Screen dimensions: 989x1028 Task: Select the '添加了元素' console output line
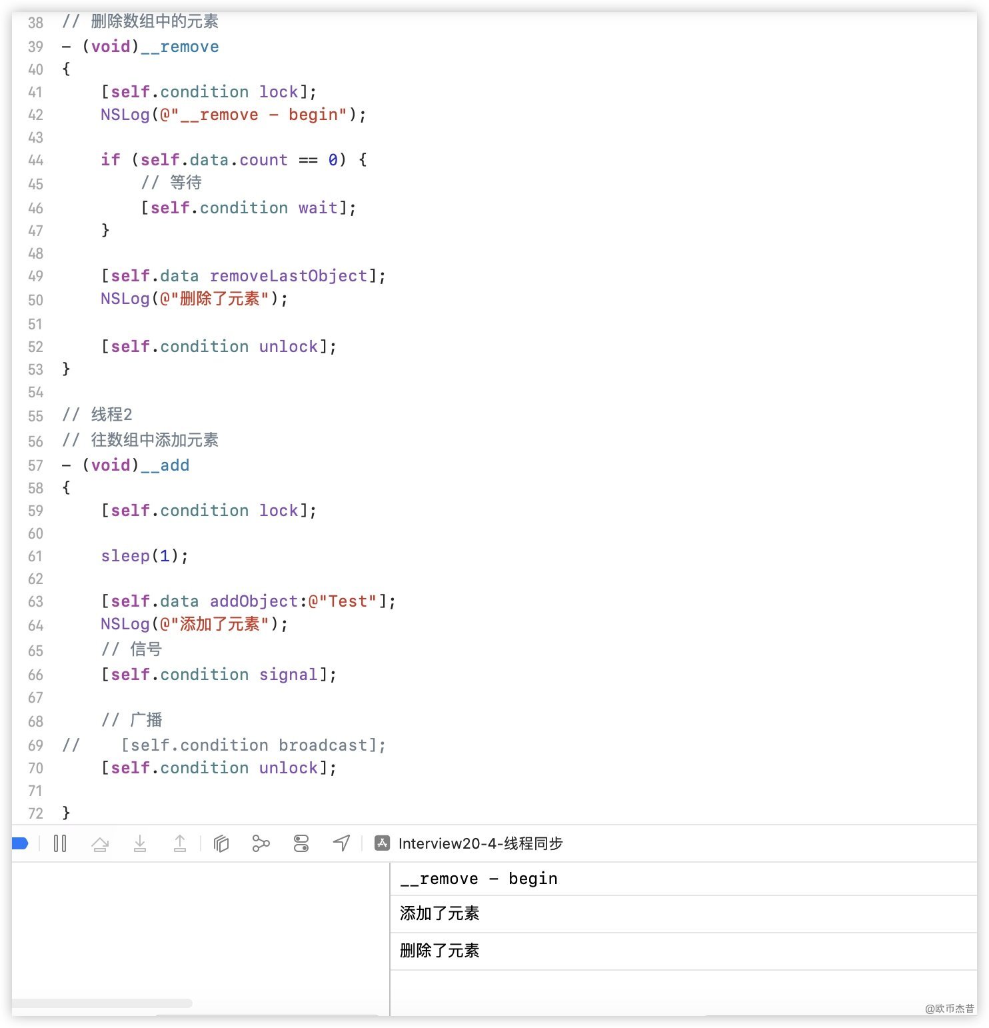(x=440, y=913)
